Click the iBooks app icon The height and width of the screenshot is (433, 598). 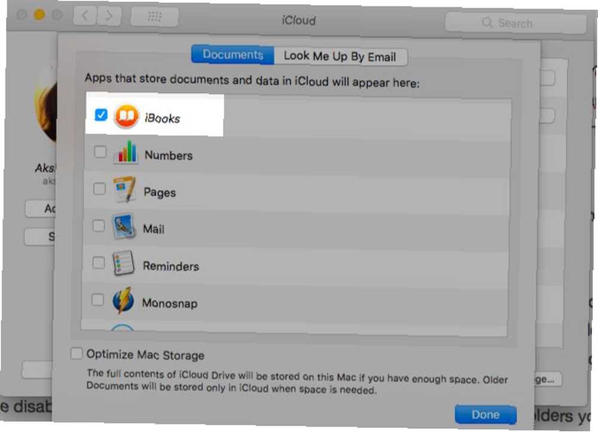click(127, 116)
